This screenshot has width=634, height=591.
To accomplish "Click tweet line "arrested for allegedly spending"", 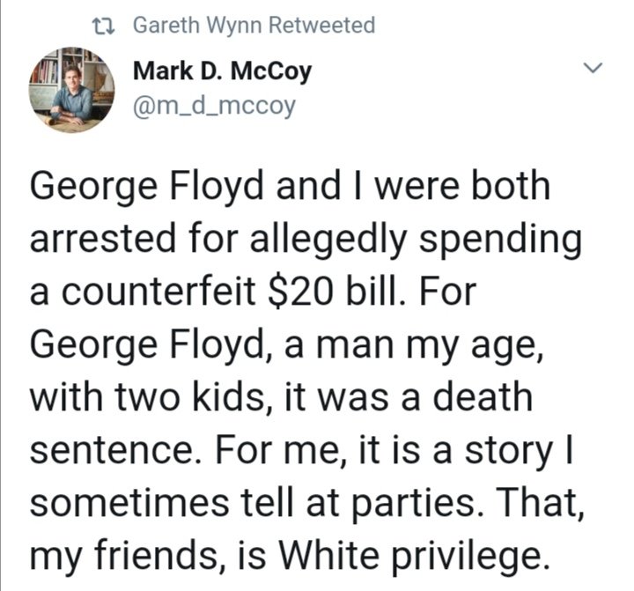I will click(x=306, y=239).
